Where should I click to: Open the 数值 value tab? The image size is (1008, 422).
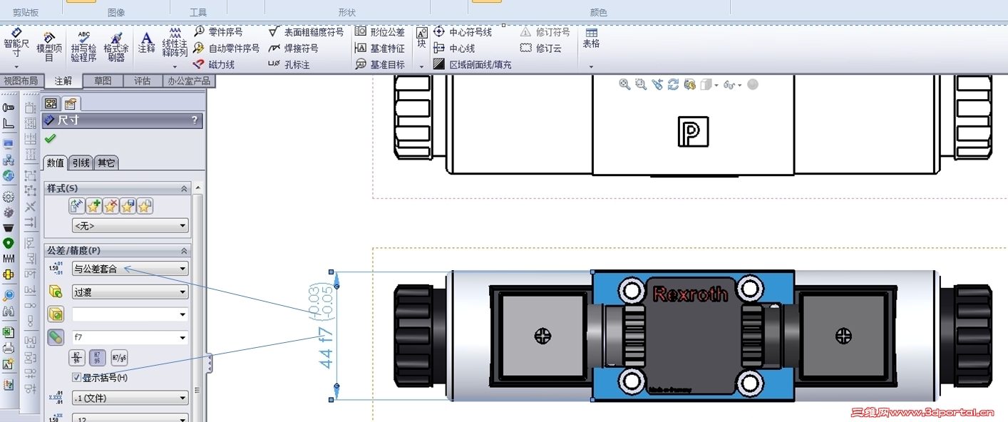pos(56,163)
